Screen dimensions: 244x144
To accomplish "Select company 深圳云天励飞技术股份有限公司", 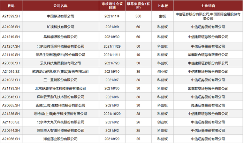I will click(61, 97).
